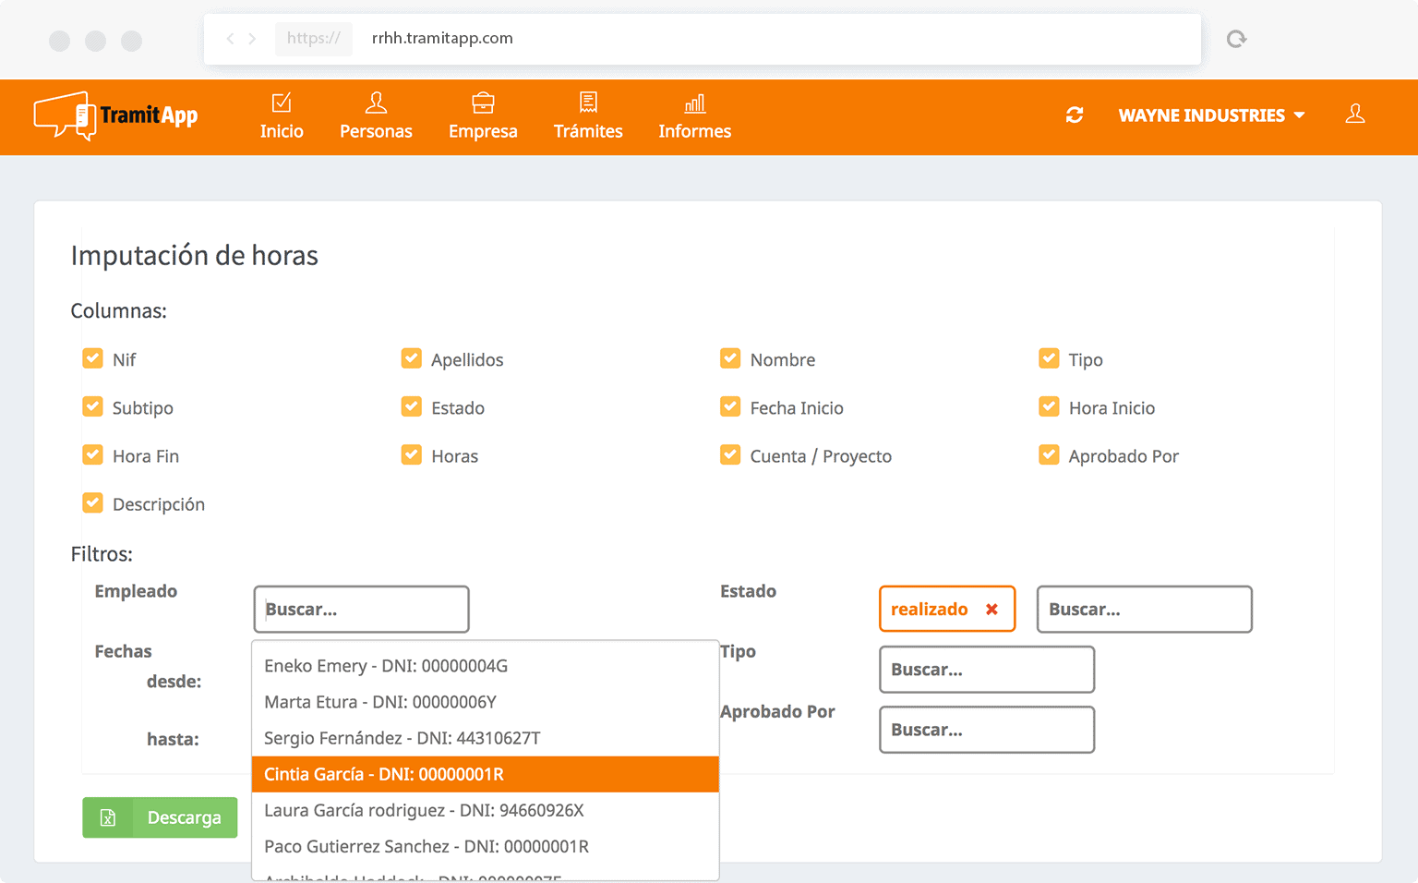Click the realizado filter tag
The height and width of the screenshot is (883, 1418).
tap(947, 610)
